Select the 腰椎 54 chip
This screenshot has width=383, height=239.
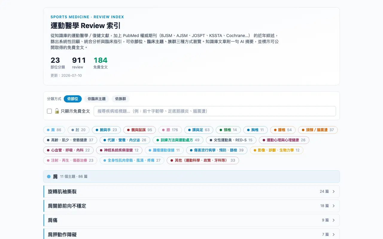283,130
